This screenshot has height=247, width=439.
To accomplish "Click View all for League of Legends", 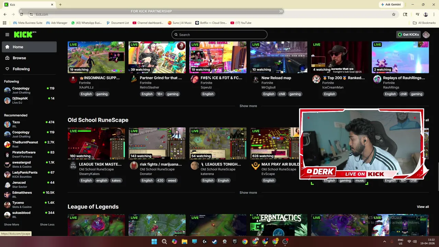I will pos(423,207).
